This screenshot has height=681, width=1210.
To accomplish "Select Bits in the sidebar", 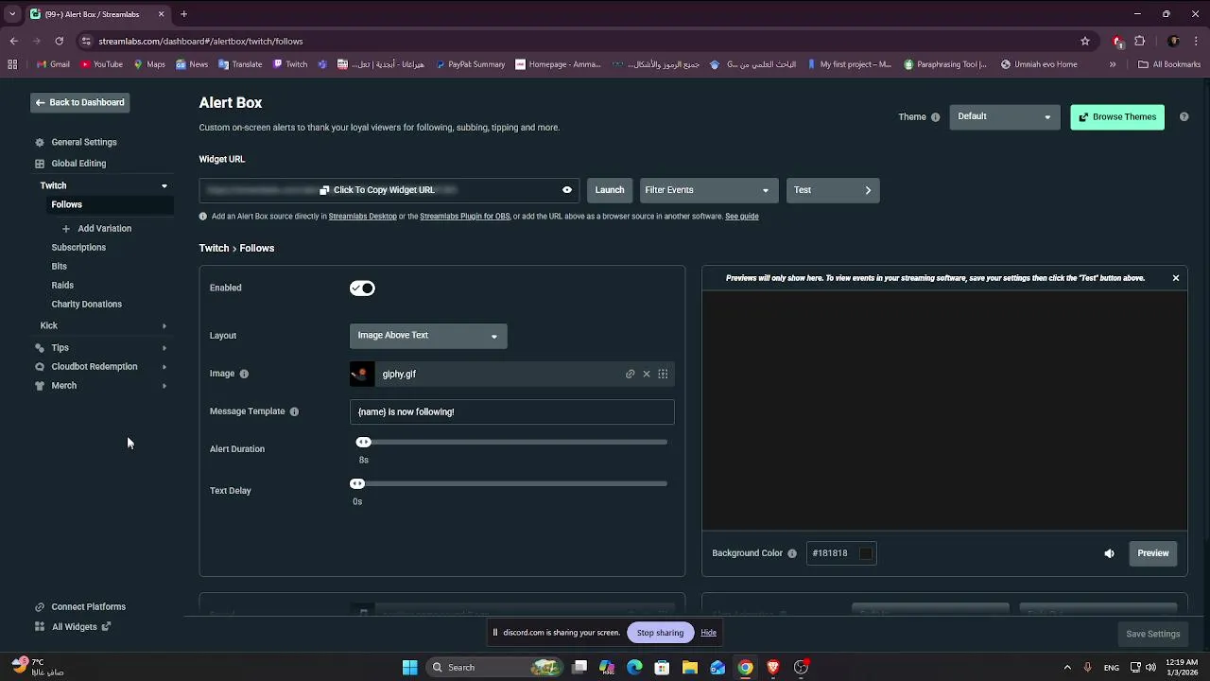I will 59,267.
